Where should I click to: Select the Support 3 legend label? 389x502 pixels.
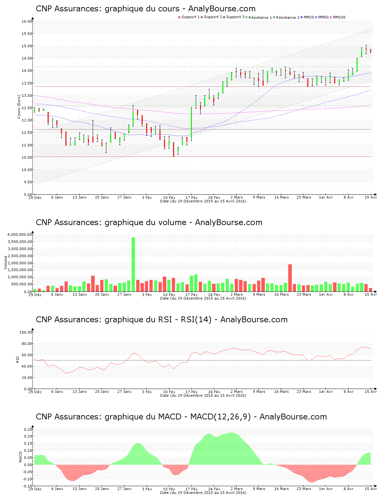point(235,17)
